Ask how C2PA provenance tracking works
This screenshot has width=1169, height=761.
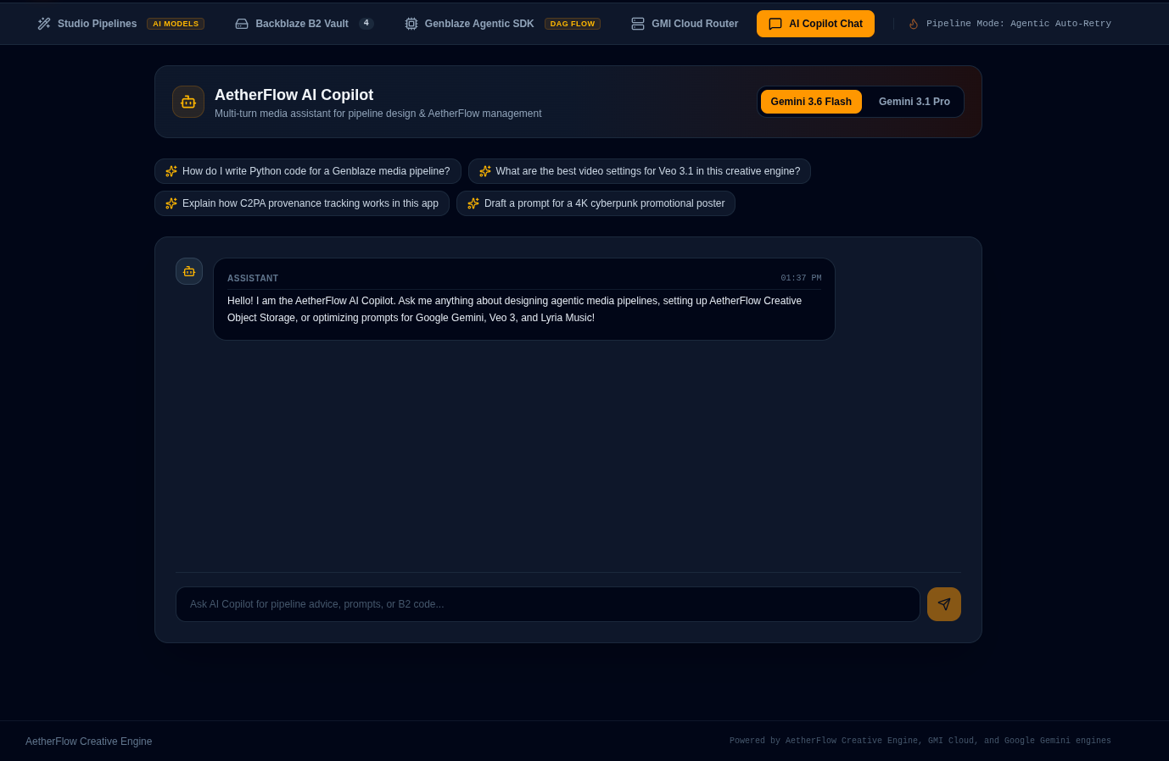(302, 203)
